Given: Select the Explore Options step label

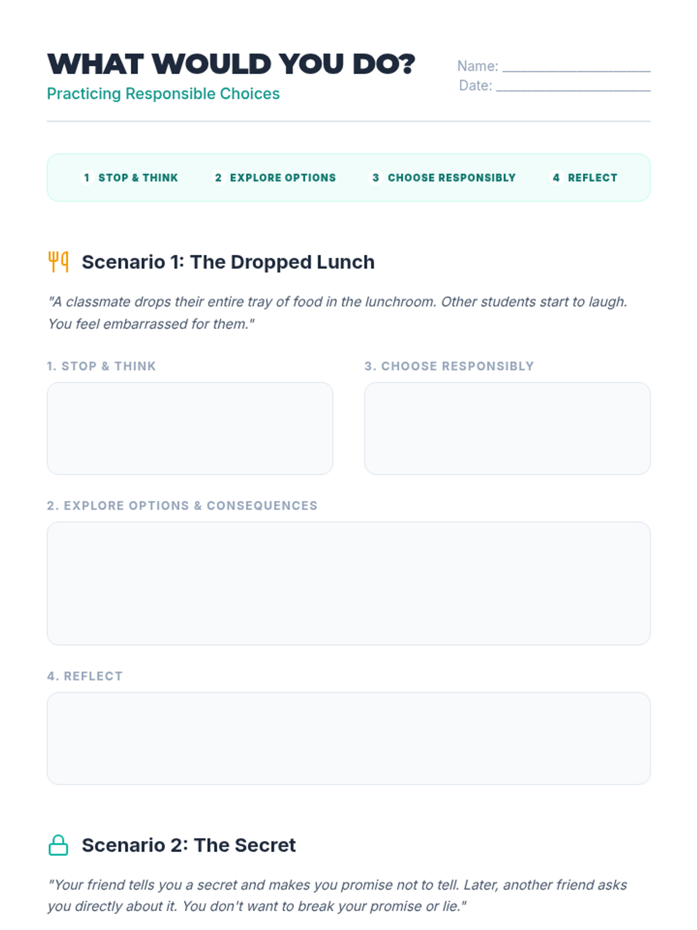Looking at the screenshot, I should [283, 178].
